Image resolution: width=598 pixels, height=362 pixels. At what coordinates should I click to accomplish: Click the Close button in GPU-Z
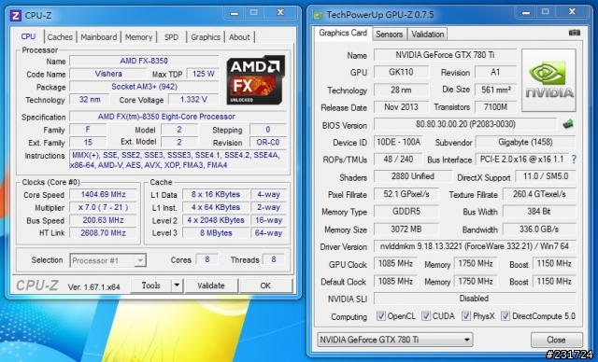coord(557,340)
